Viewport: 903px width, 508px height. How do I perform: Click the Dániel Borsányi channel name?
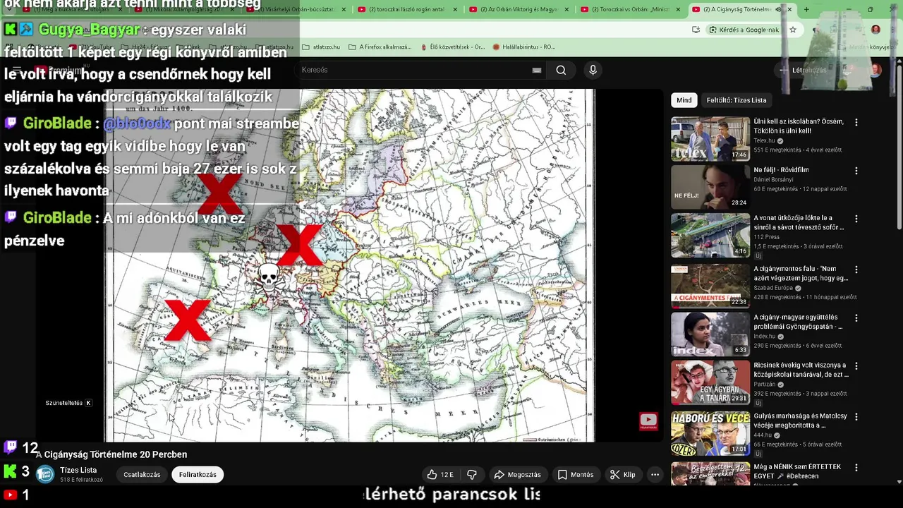[774, 179]
